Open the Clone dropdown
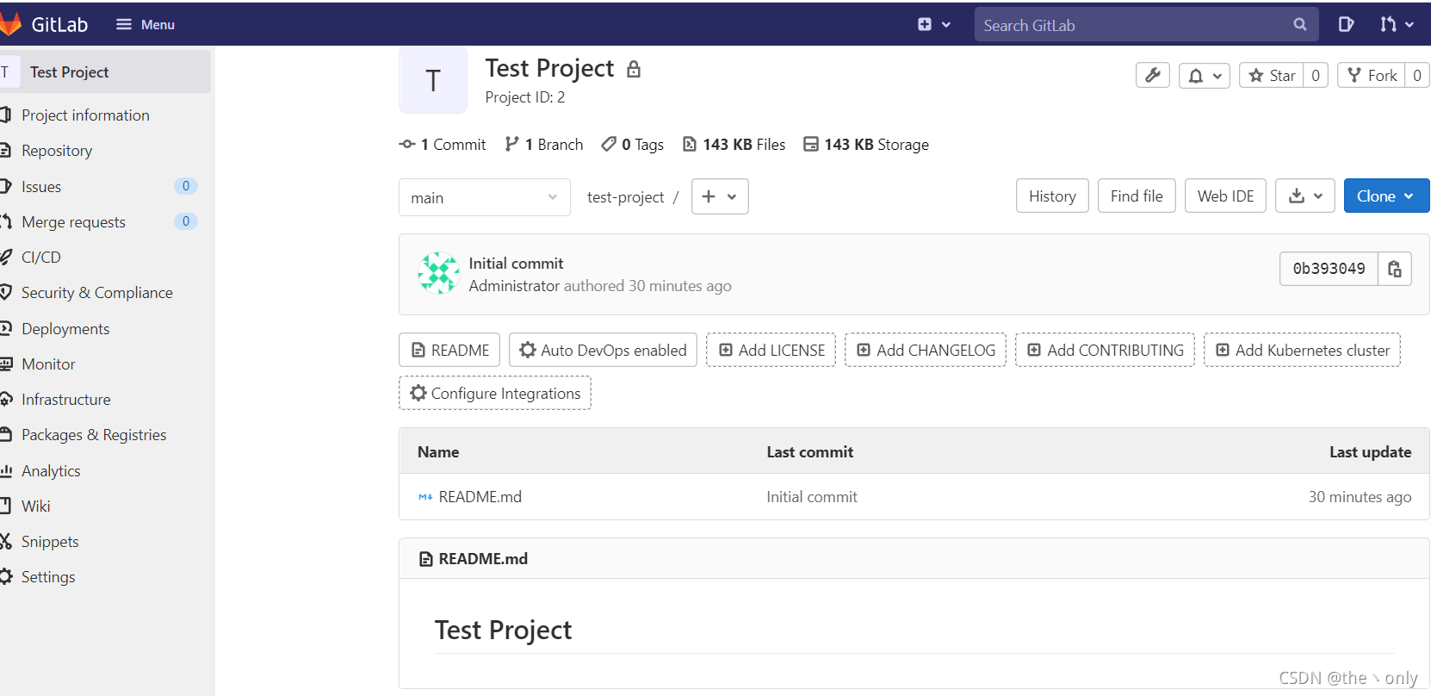Viewport: 1431px width, 696px height. point(1386,196)
